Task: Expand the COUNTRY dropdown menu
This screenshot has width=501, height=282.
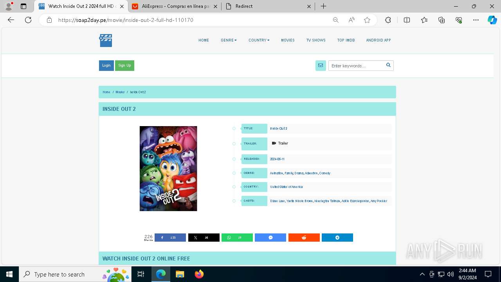Action: [x=259, y=40]
